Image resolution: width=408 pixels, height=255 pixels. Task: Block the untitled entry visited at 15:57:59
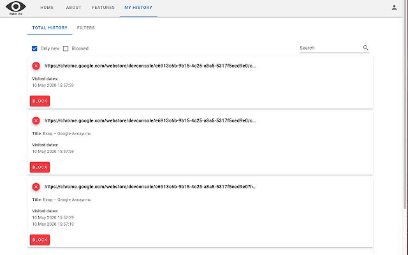point(40,101)
